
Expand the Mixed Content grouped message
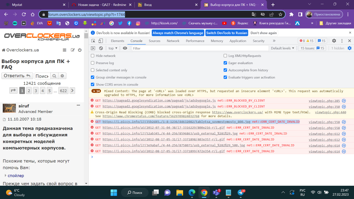tap(96, 91)
